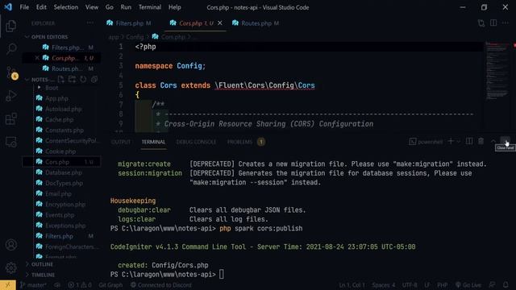Close the Cors.php editor tab
Screen dimensions: 516x290
point(220,23)
